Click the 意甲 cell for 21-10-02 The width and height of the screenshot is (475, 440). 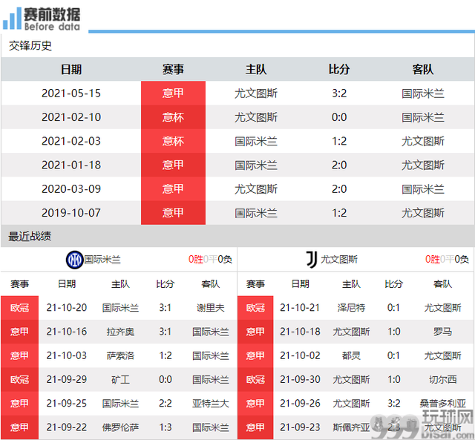coord(255,355)
